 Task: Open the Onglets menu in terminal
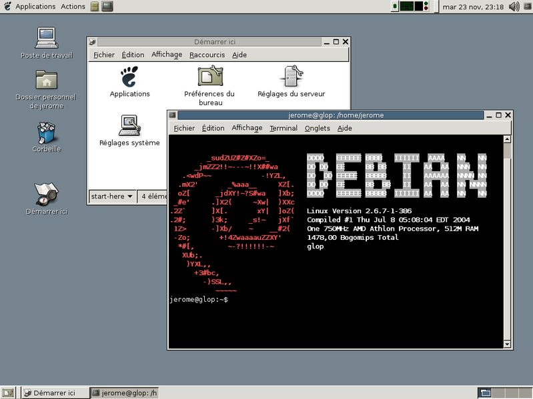click(x=317, y=128)
